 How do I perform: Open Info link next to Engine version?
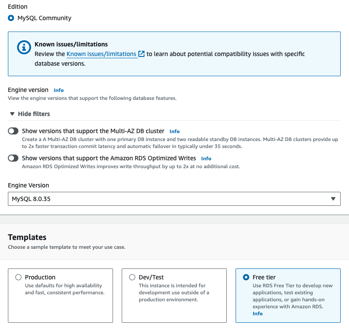tap(59, 90)
